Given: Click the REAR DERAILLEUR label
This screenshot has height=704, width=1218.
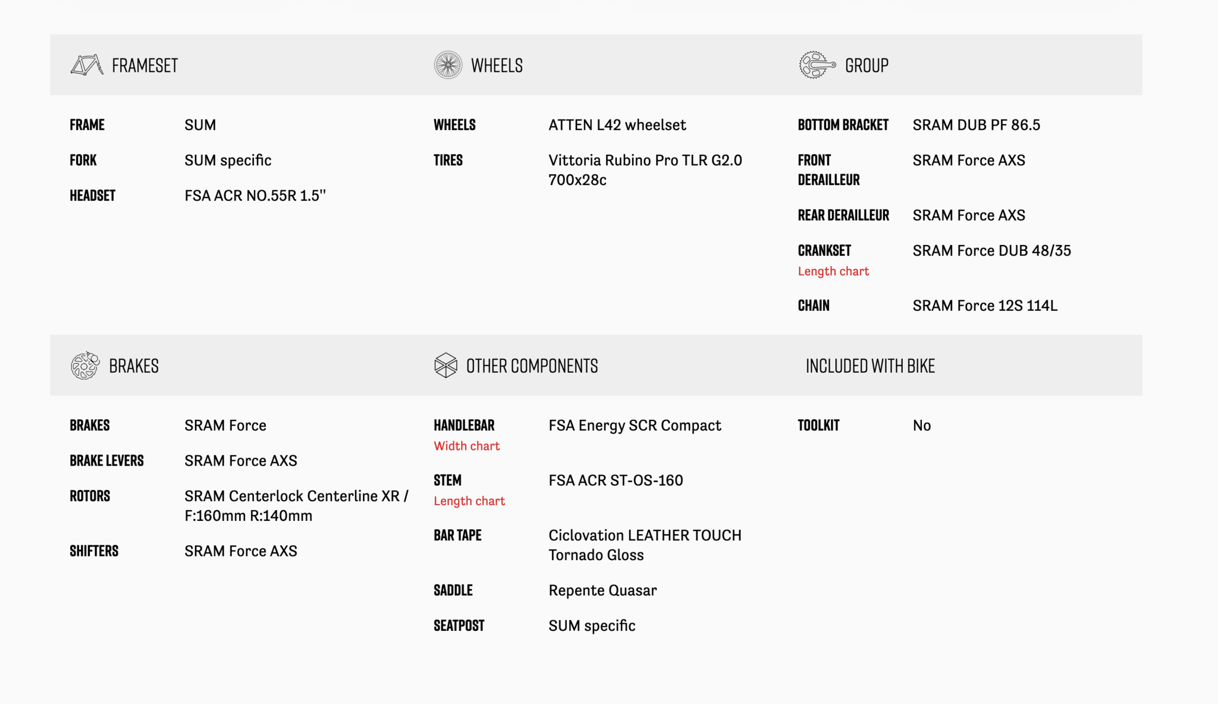Looking at the screenshot, I should coord(843,215).
